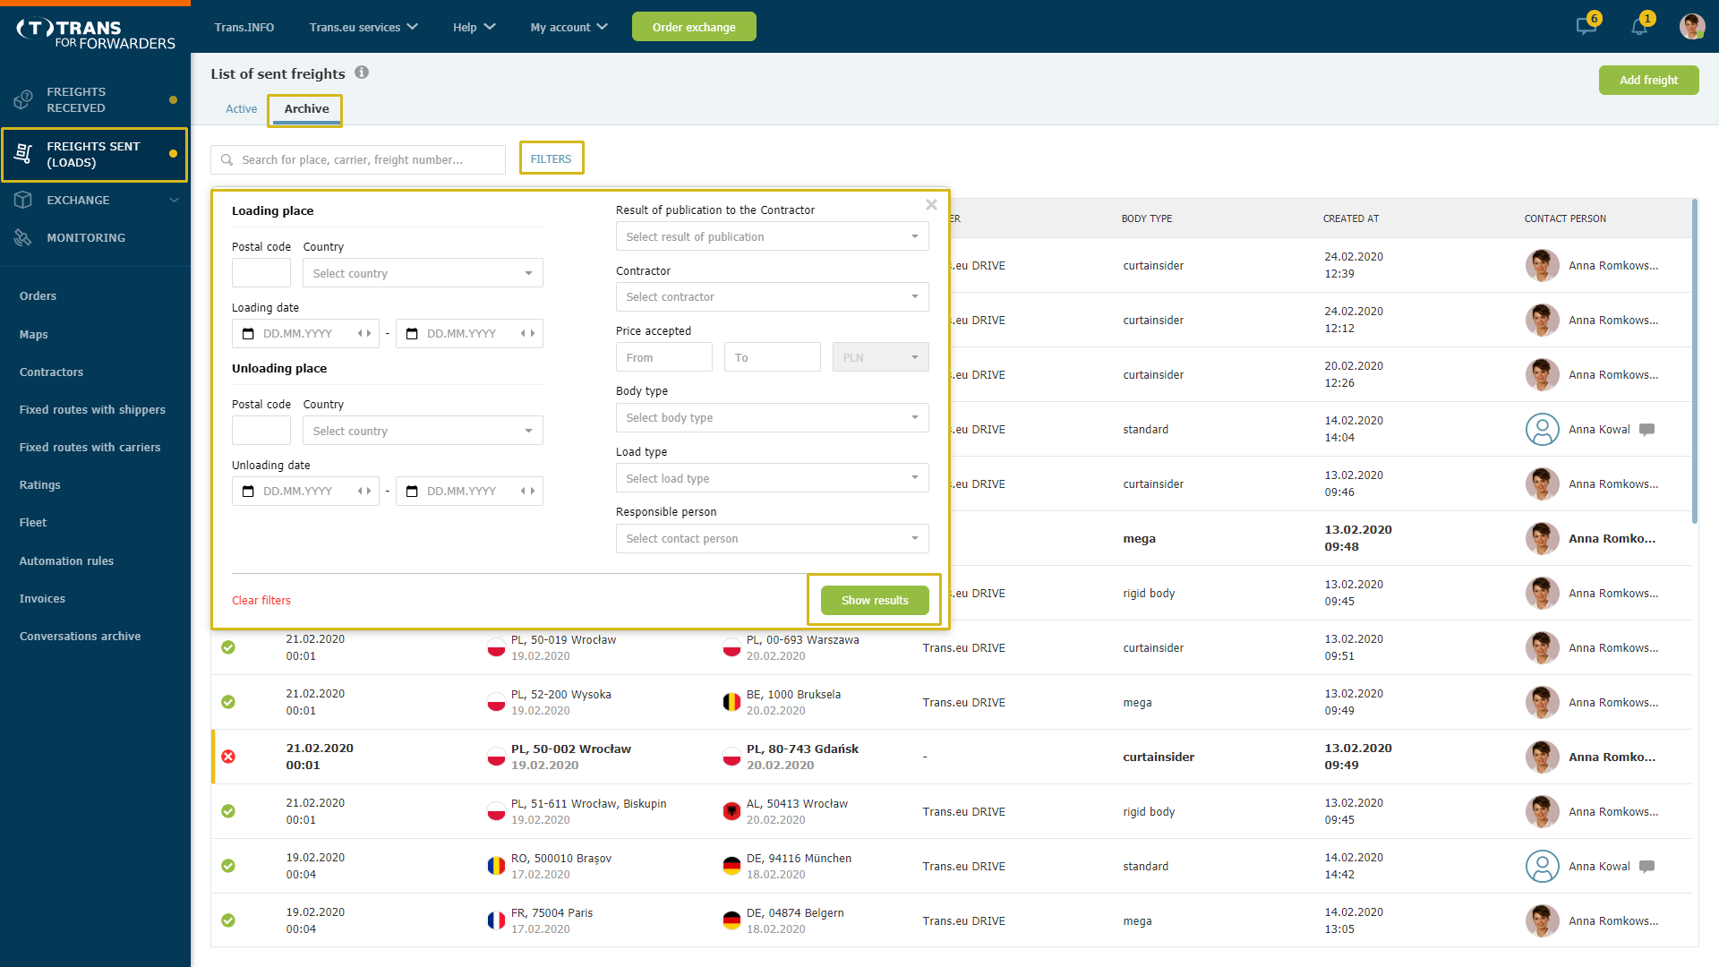This screenshot has height=967, width=1719.
Task: Click the Clear filters link
Action: point(261,600)
